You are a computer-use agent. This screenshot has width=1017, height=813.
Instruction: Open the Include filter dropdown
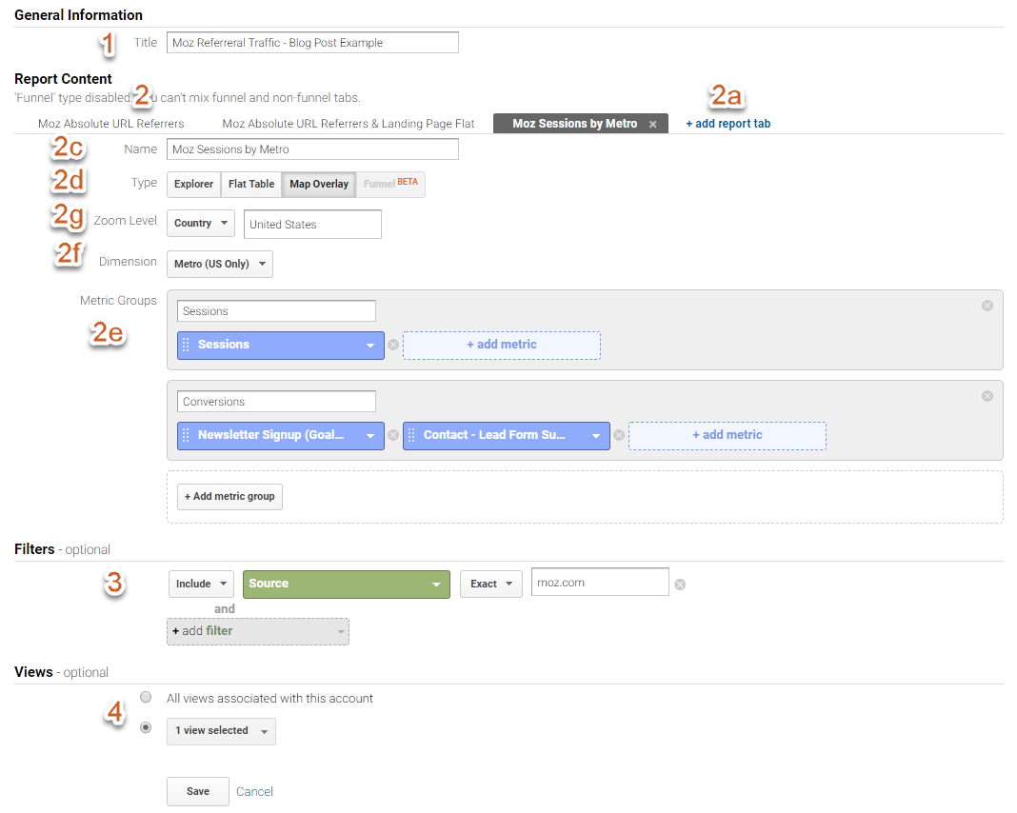coord(201,584)
